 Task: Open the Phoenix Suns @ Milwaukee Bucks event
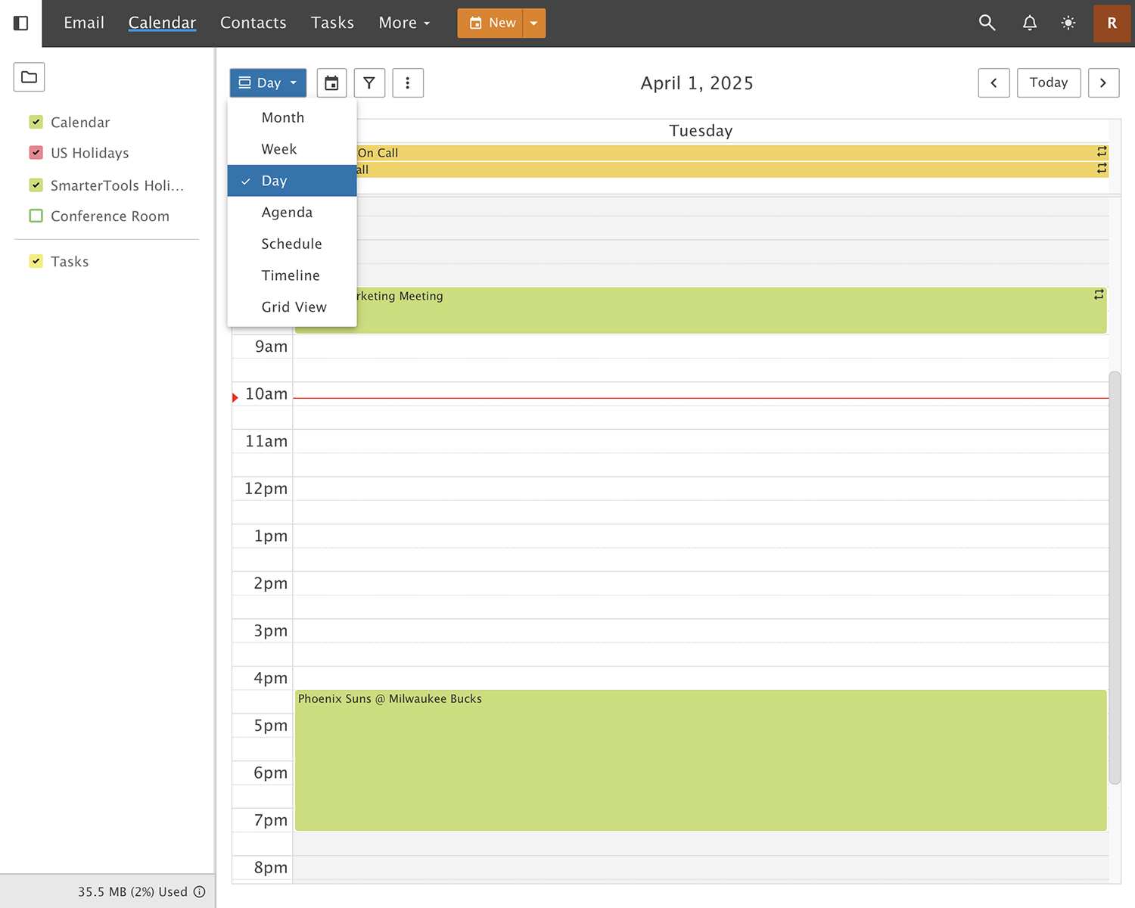(x=700, y=760)
